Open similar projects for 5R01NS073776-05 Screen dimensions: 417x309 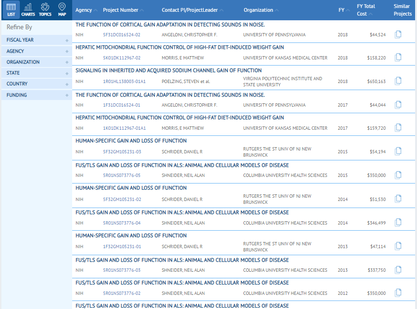click(x=398, y=175)
